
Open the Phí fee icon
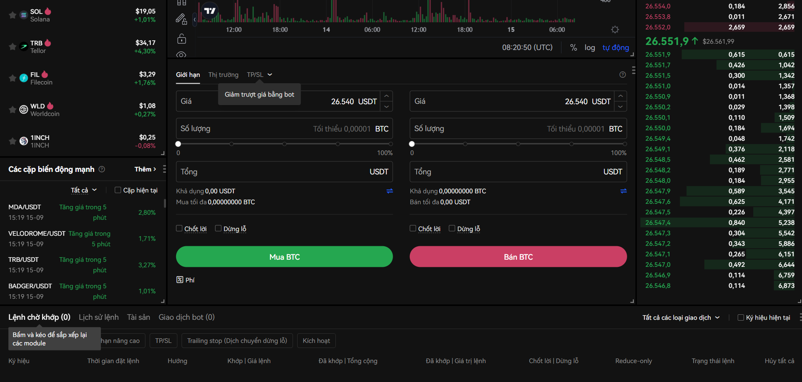(180, 280)
